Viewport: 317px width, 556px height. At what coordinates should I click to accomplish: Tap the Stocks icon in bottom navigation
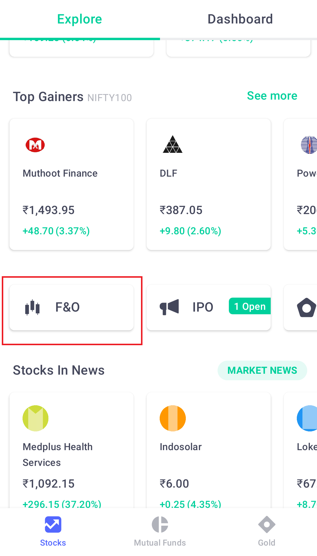[53, 524]
